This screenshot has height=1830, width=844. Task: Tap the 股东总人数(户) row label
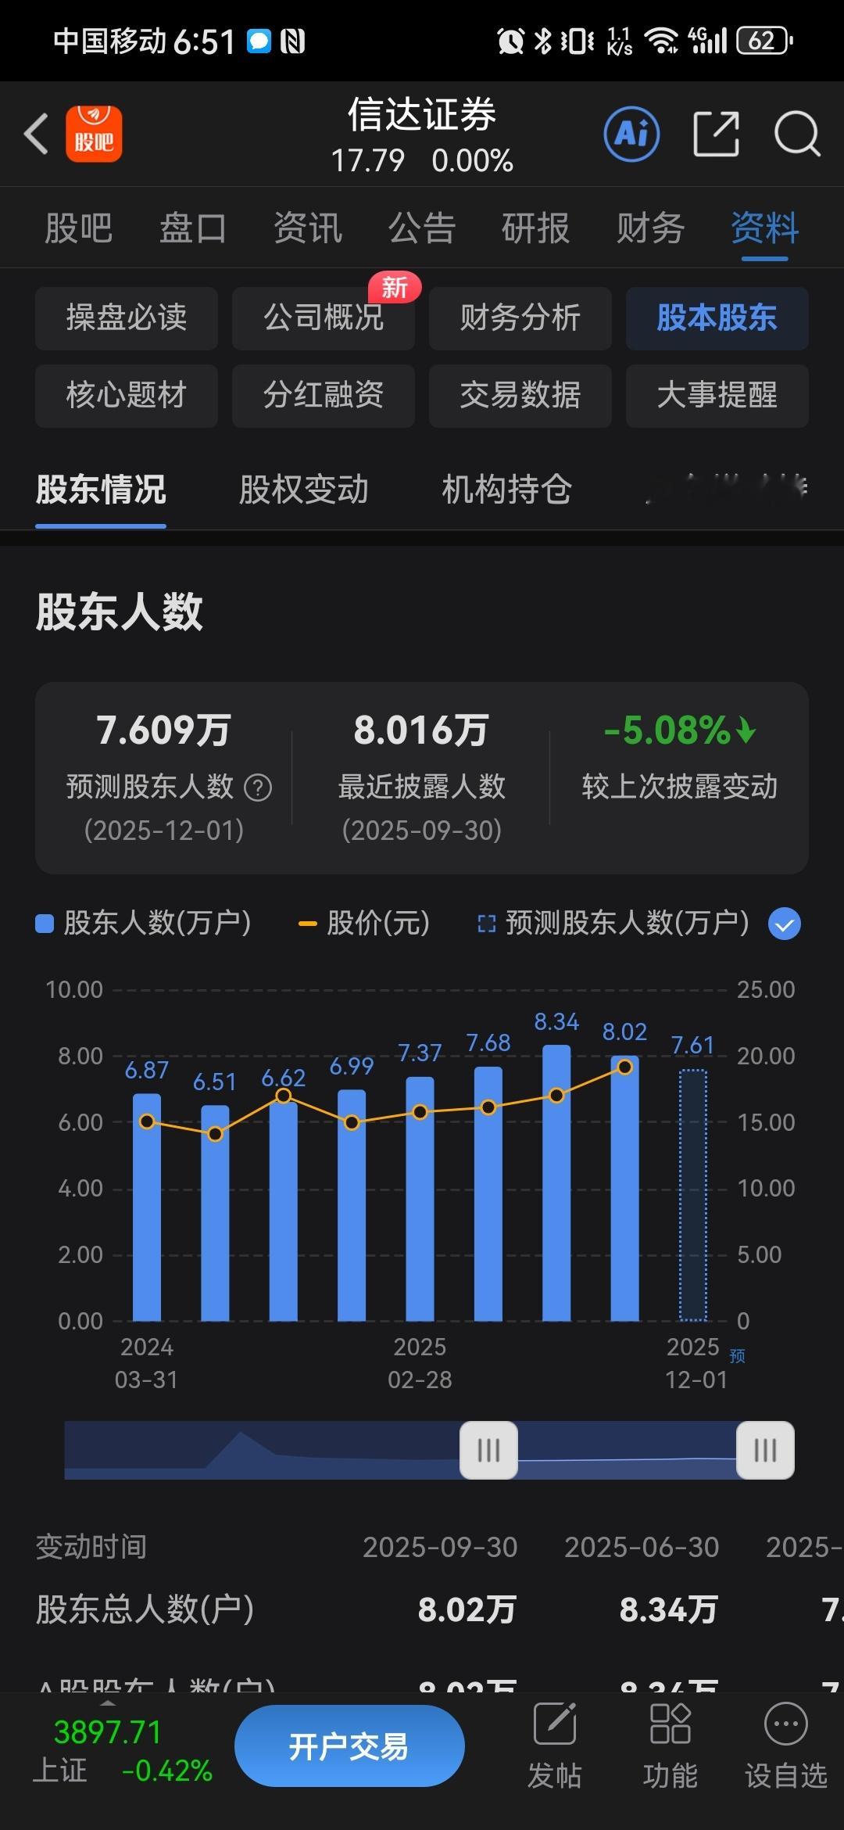145,1610
